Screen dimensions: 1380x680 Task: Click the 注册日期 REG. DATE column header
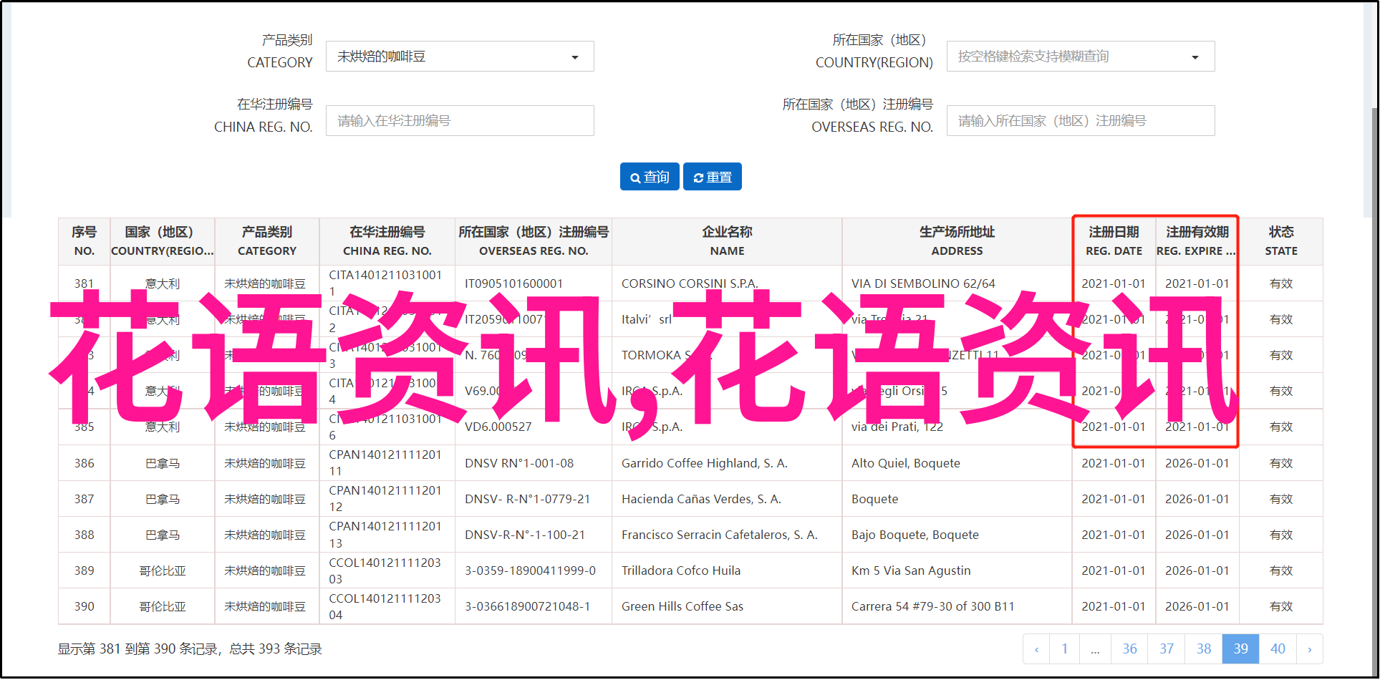[1114, 241]
